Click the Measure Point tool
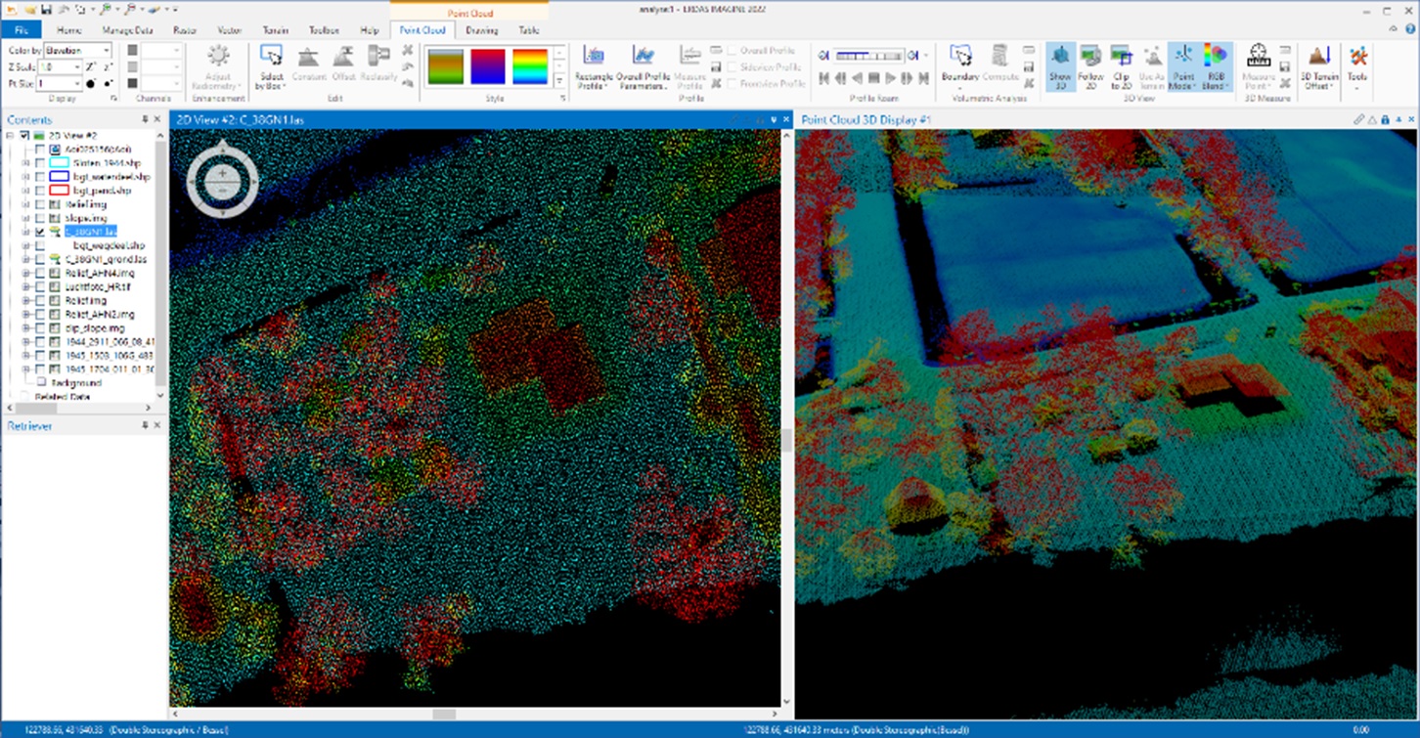The height and width of the screenshot is (738, 1420). click(x=1259, y=66)
